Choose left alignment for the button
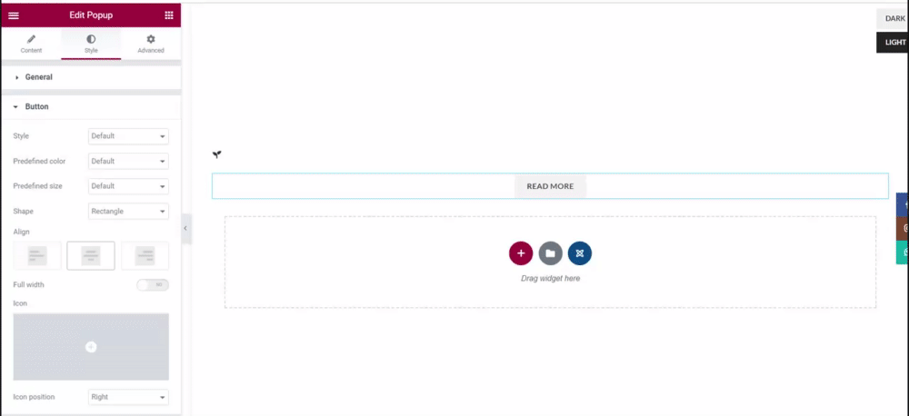This screenshot has height=416, width=909. [37, 255]
